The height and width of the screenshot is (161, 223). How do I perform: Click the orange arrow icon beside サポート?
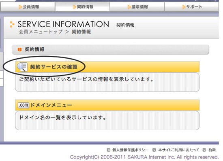(184, 7)
